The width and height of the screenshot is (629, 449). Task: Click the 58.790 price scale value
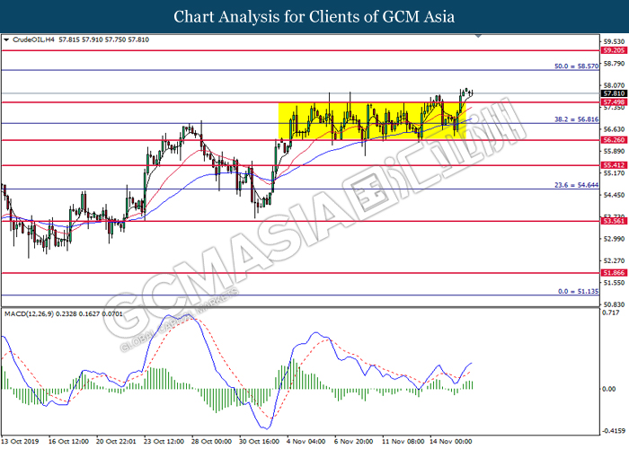pos(614,64)
